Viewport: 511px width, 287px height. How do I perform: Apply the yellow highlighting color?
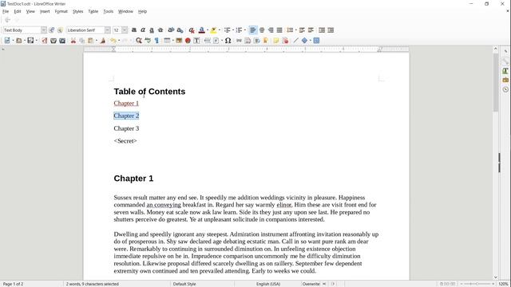coord(213,30)
